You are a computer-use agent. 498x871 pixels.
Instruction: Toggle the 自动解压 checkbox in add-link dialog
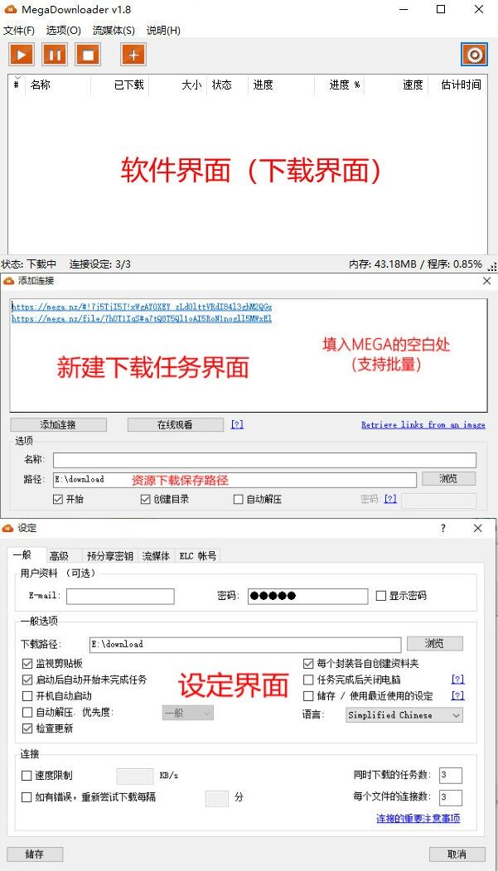pyautogui.click(x=239, y=500)
